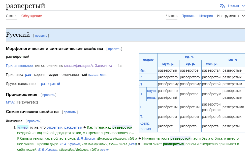Switch to the Статья tab
The width and height of the screenshot is (251, 154).
(x=12, y=16)
